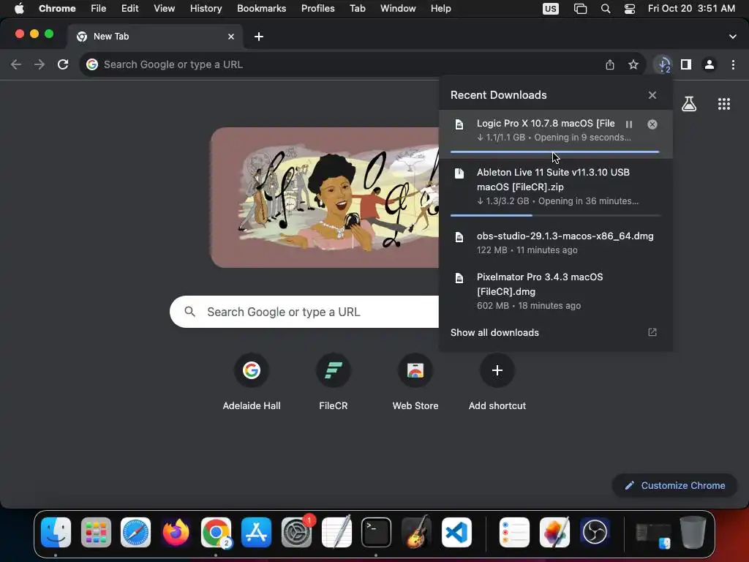Click the Google Doodle image
This screenshot has width=749, height=562.
click(325, 198)
